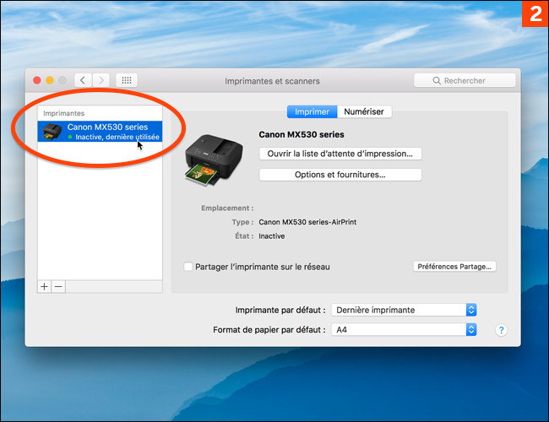This screenshot has width=549, height=422.
Task: Switch to the Imprimer tab
Action: coord(312,111)
